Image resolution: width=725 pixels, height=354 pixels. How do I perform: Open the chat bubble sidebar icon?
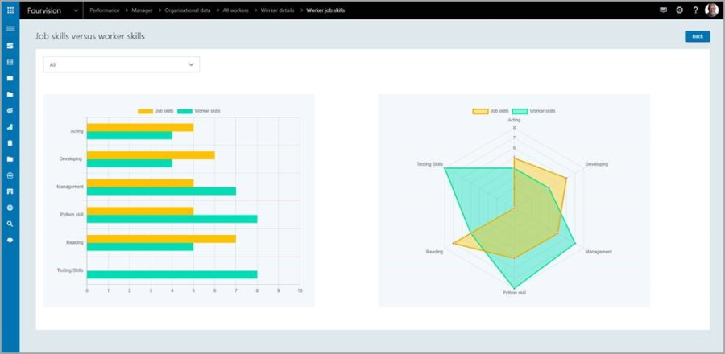tap(10, 241)
